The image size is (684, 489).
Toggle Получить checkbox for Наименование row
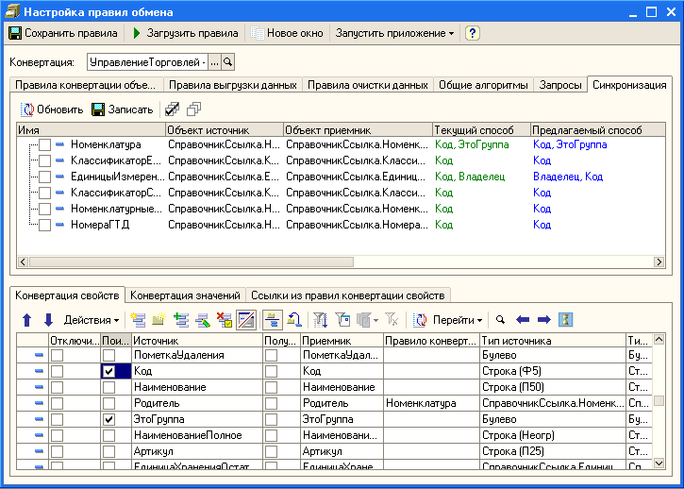[x=271, y=387]
